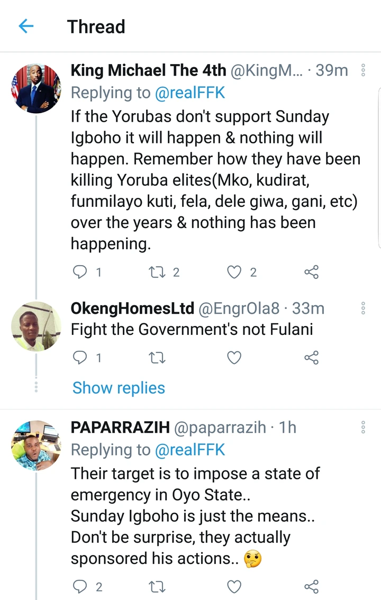Tap the back arrow in the header
381x600 pixels.
(26, 26)
